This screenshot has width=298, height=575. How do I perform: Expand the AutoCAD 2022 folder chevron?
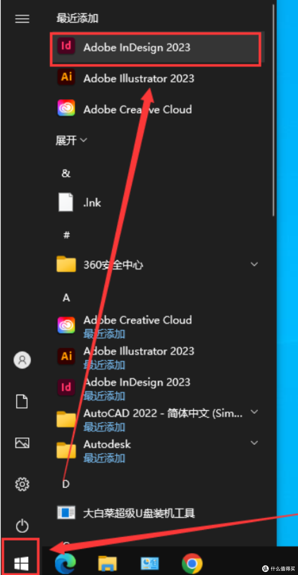coord(254,412)
